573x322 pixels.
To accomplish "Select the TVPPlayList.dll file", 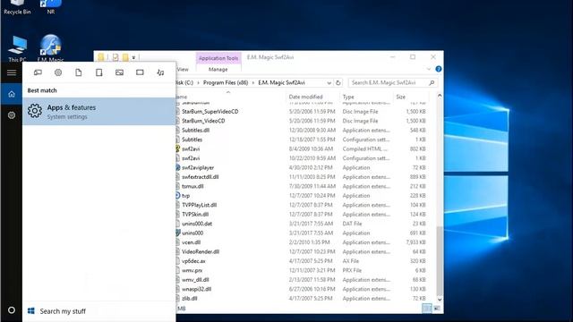I will click(x=199, y=205).
